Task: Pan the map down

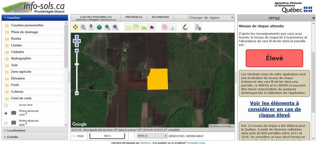Action: coord(77,45)
